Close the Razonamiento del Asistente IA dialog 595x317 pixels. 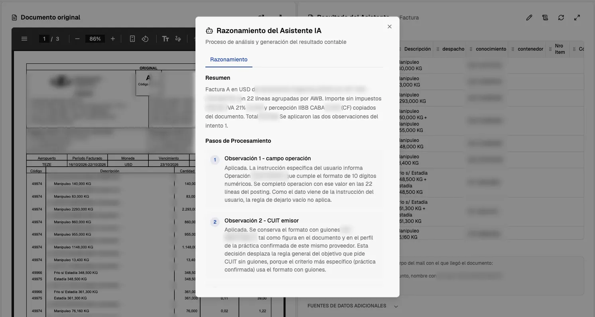click(390, 27)
